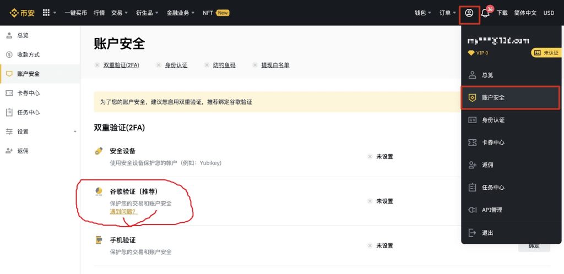The image size is (564, 274).
Task: Open the notifications bell icon
Action: click(x=485, y=13)
